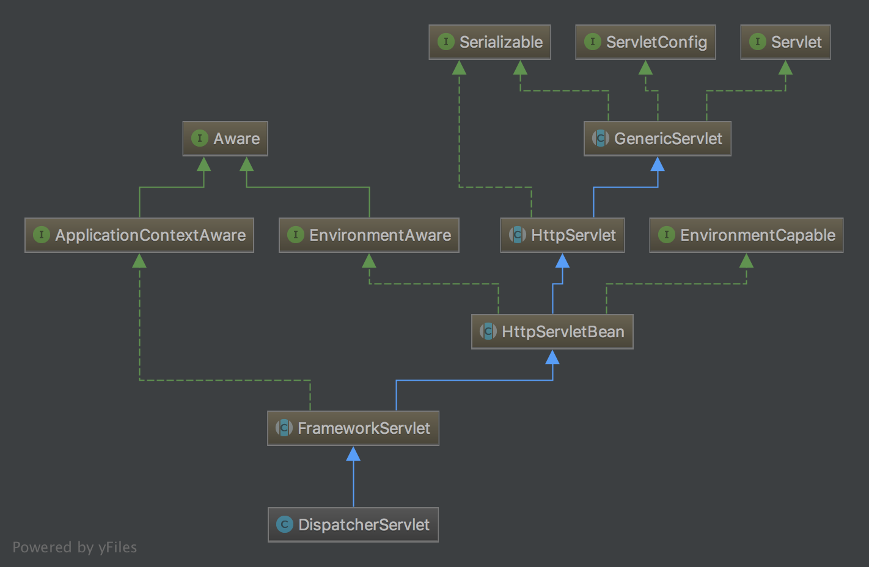
Task: Select the EnvironmentCapable label text
Action: coord(758,235)
